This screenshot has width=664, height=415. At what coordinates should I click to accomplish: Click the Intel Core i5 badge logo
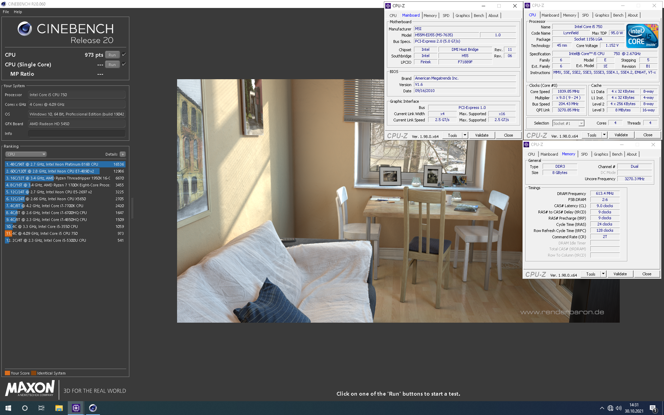(642, 36)
